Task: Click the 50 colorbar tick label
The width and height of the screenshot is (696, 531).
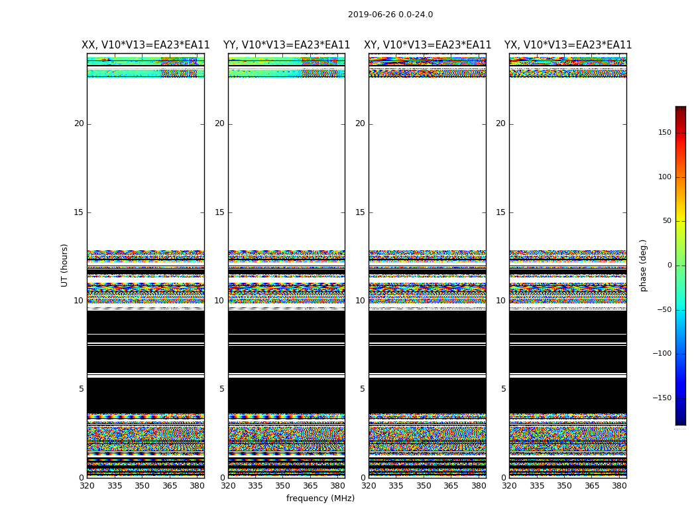Action: 667,221
